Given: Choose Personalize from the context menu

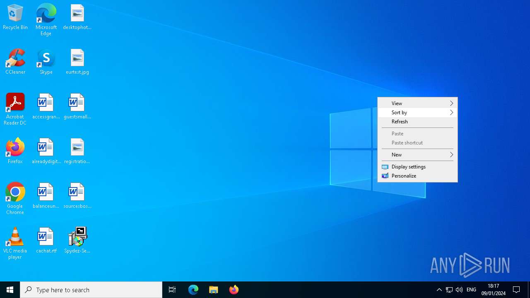Looking at the screenshot, I should (417, 176).
